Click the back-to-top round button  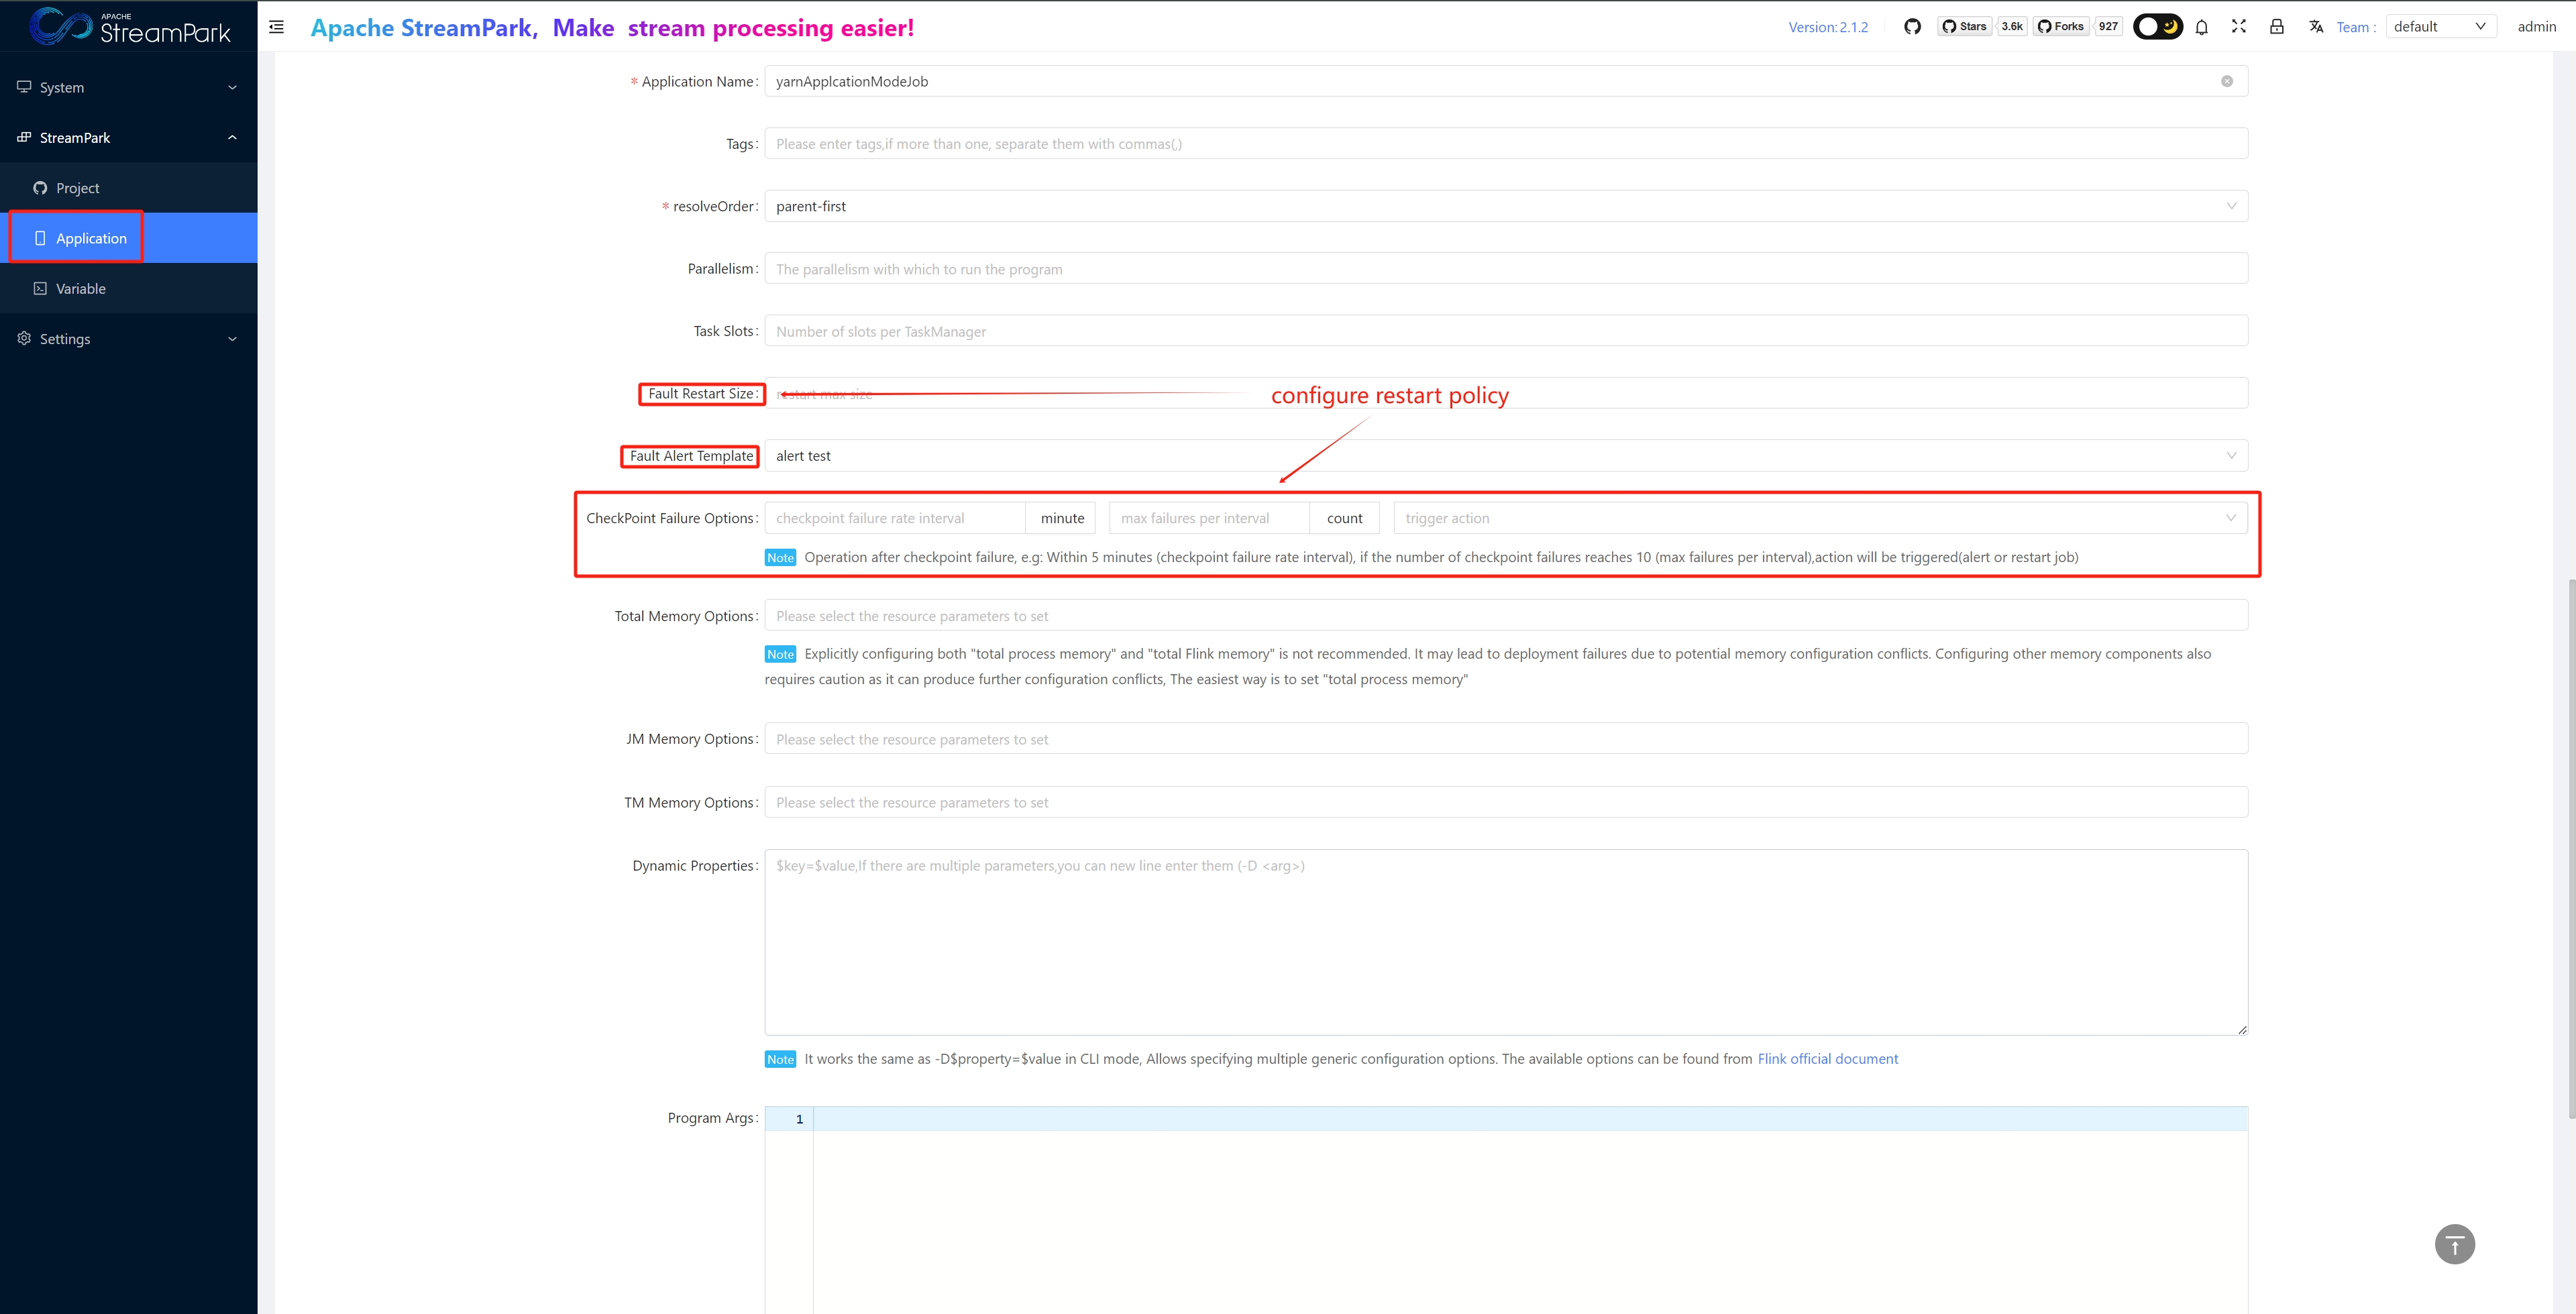coord(2454,1244)
